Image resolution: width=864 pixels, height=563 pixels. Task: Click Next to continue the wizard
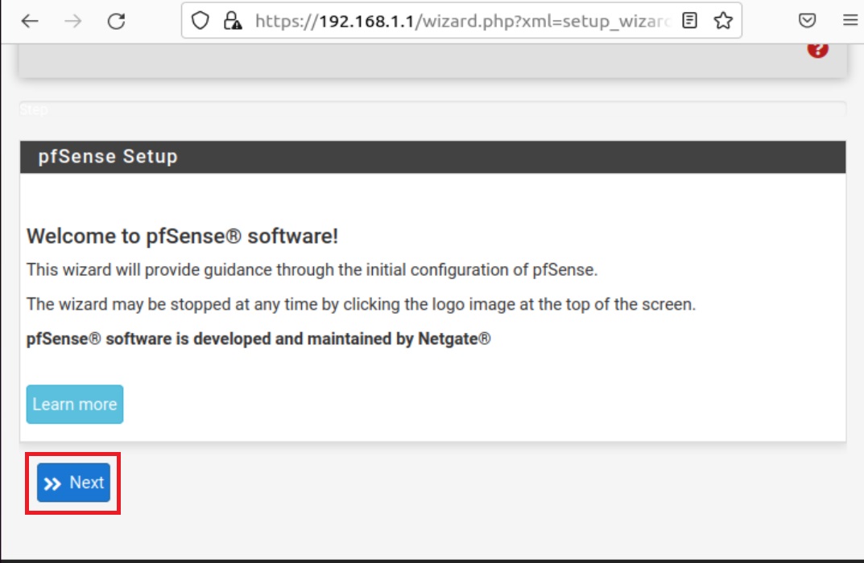pyautogui.click(x=74, y=483)
